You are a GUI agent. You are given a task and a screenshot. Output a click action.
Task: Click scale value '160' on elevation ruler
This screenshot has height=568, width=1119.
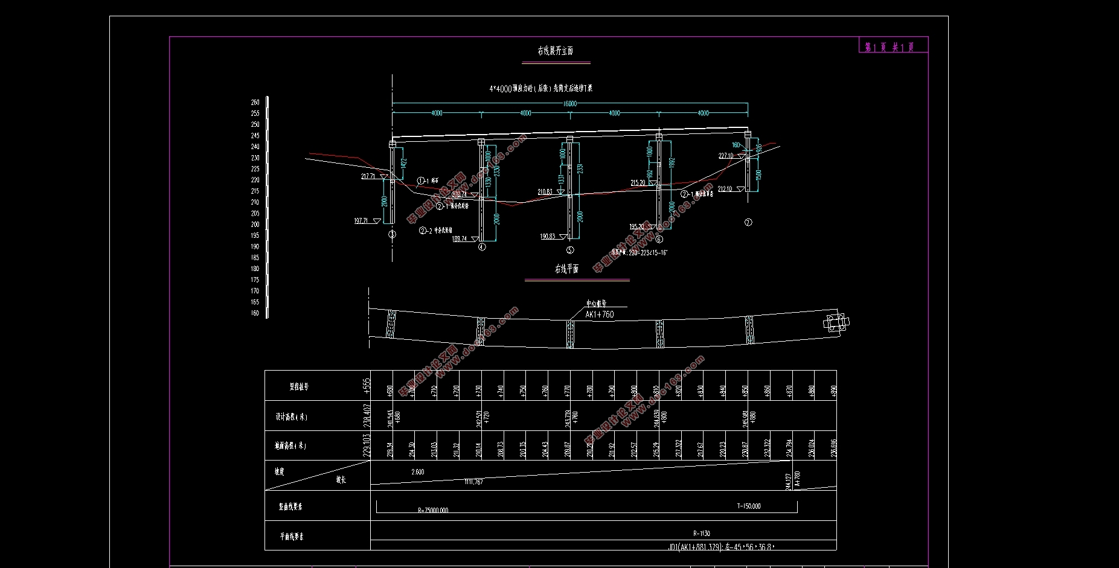pos(255,313)
